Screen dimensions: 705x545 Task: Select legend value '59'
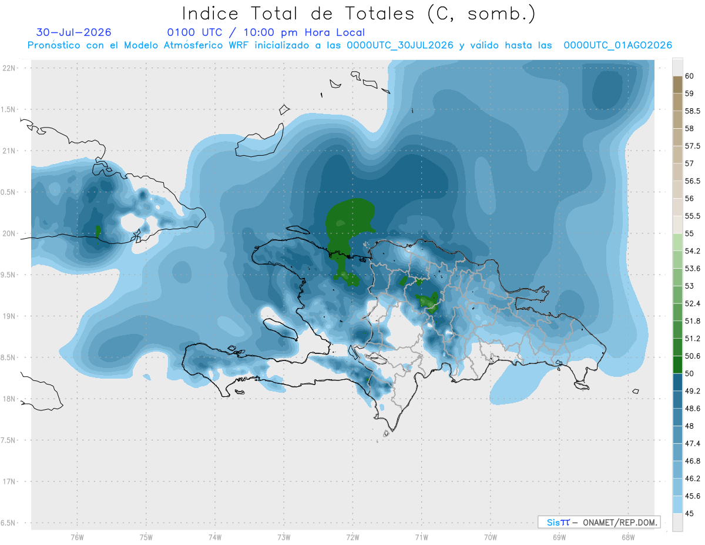coord(690,93)
